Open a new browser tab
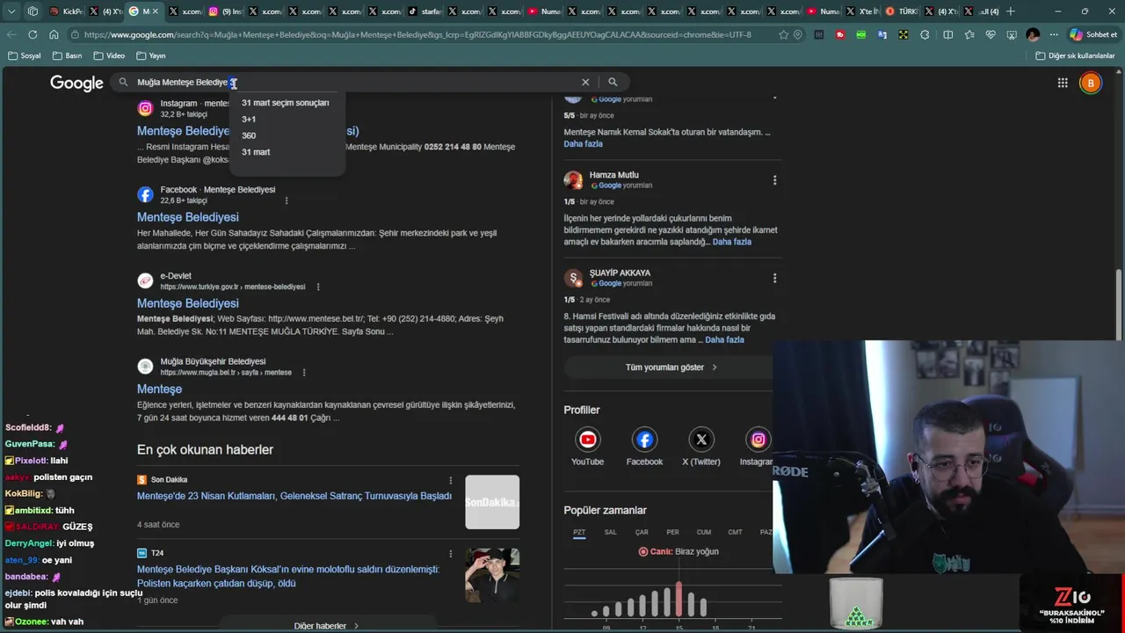Screen dimensions: 1125x633 pyautogui.click(x=1011, y=11)
